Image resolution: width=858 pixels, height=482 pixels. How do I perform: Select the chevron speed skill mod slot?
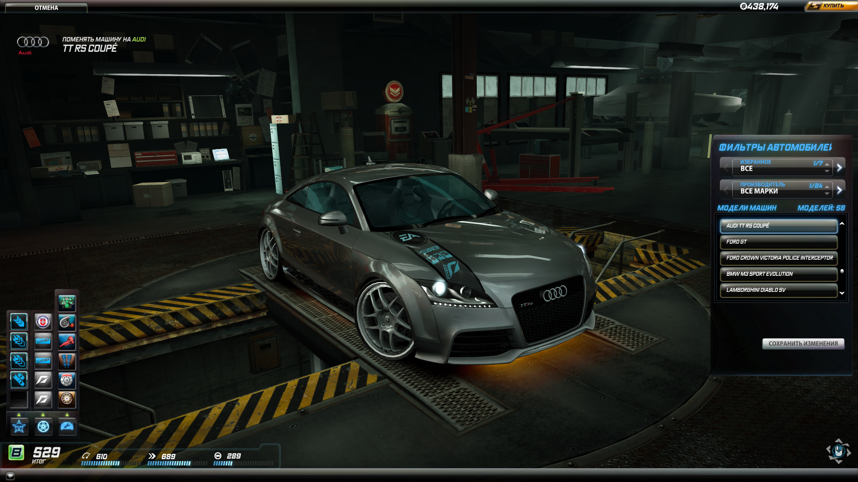coord(19,321)
